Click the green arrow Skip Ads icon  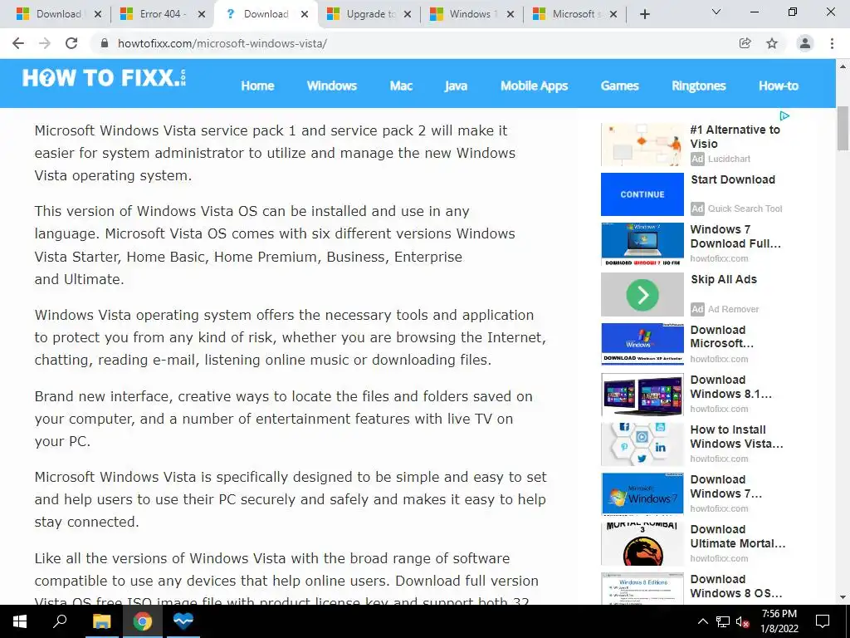(642, 295)
